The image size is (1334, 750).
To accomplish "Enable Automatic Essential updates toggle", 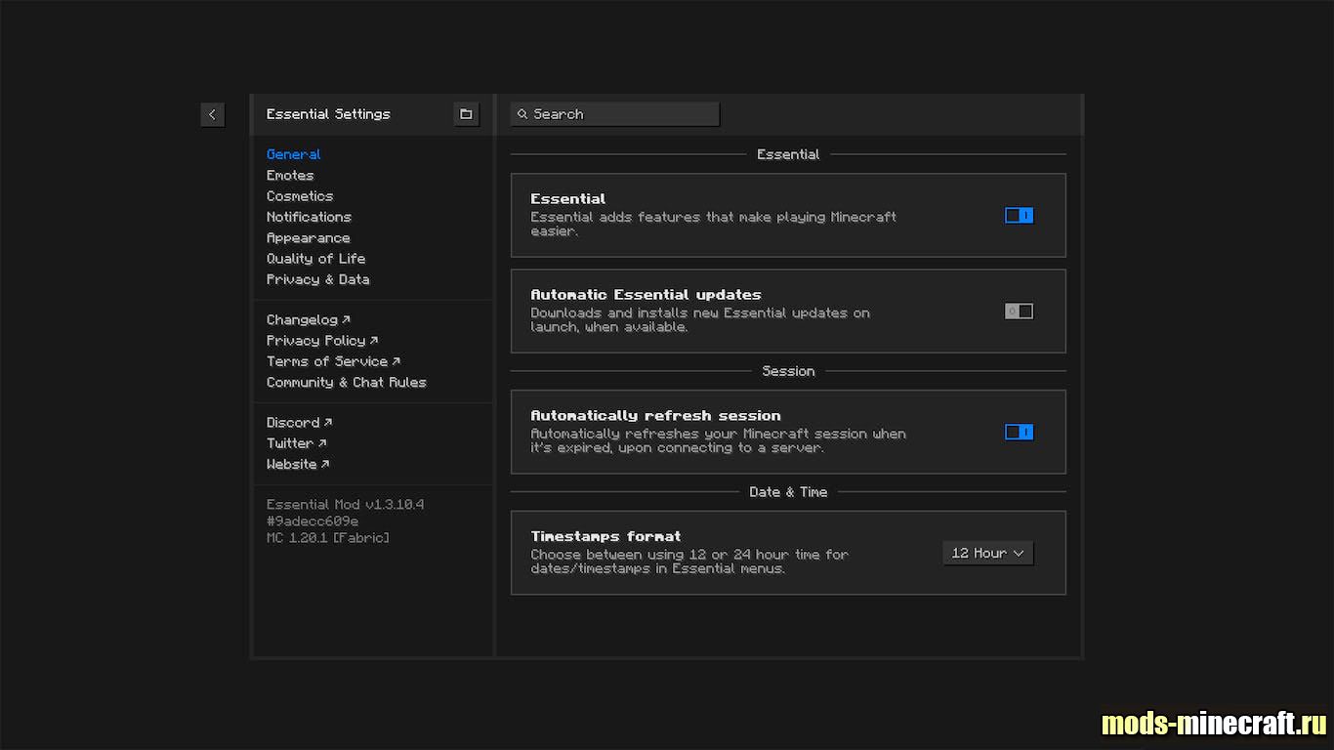I will (1019, 312).
